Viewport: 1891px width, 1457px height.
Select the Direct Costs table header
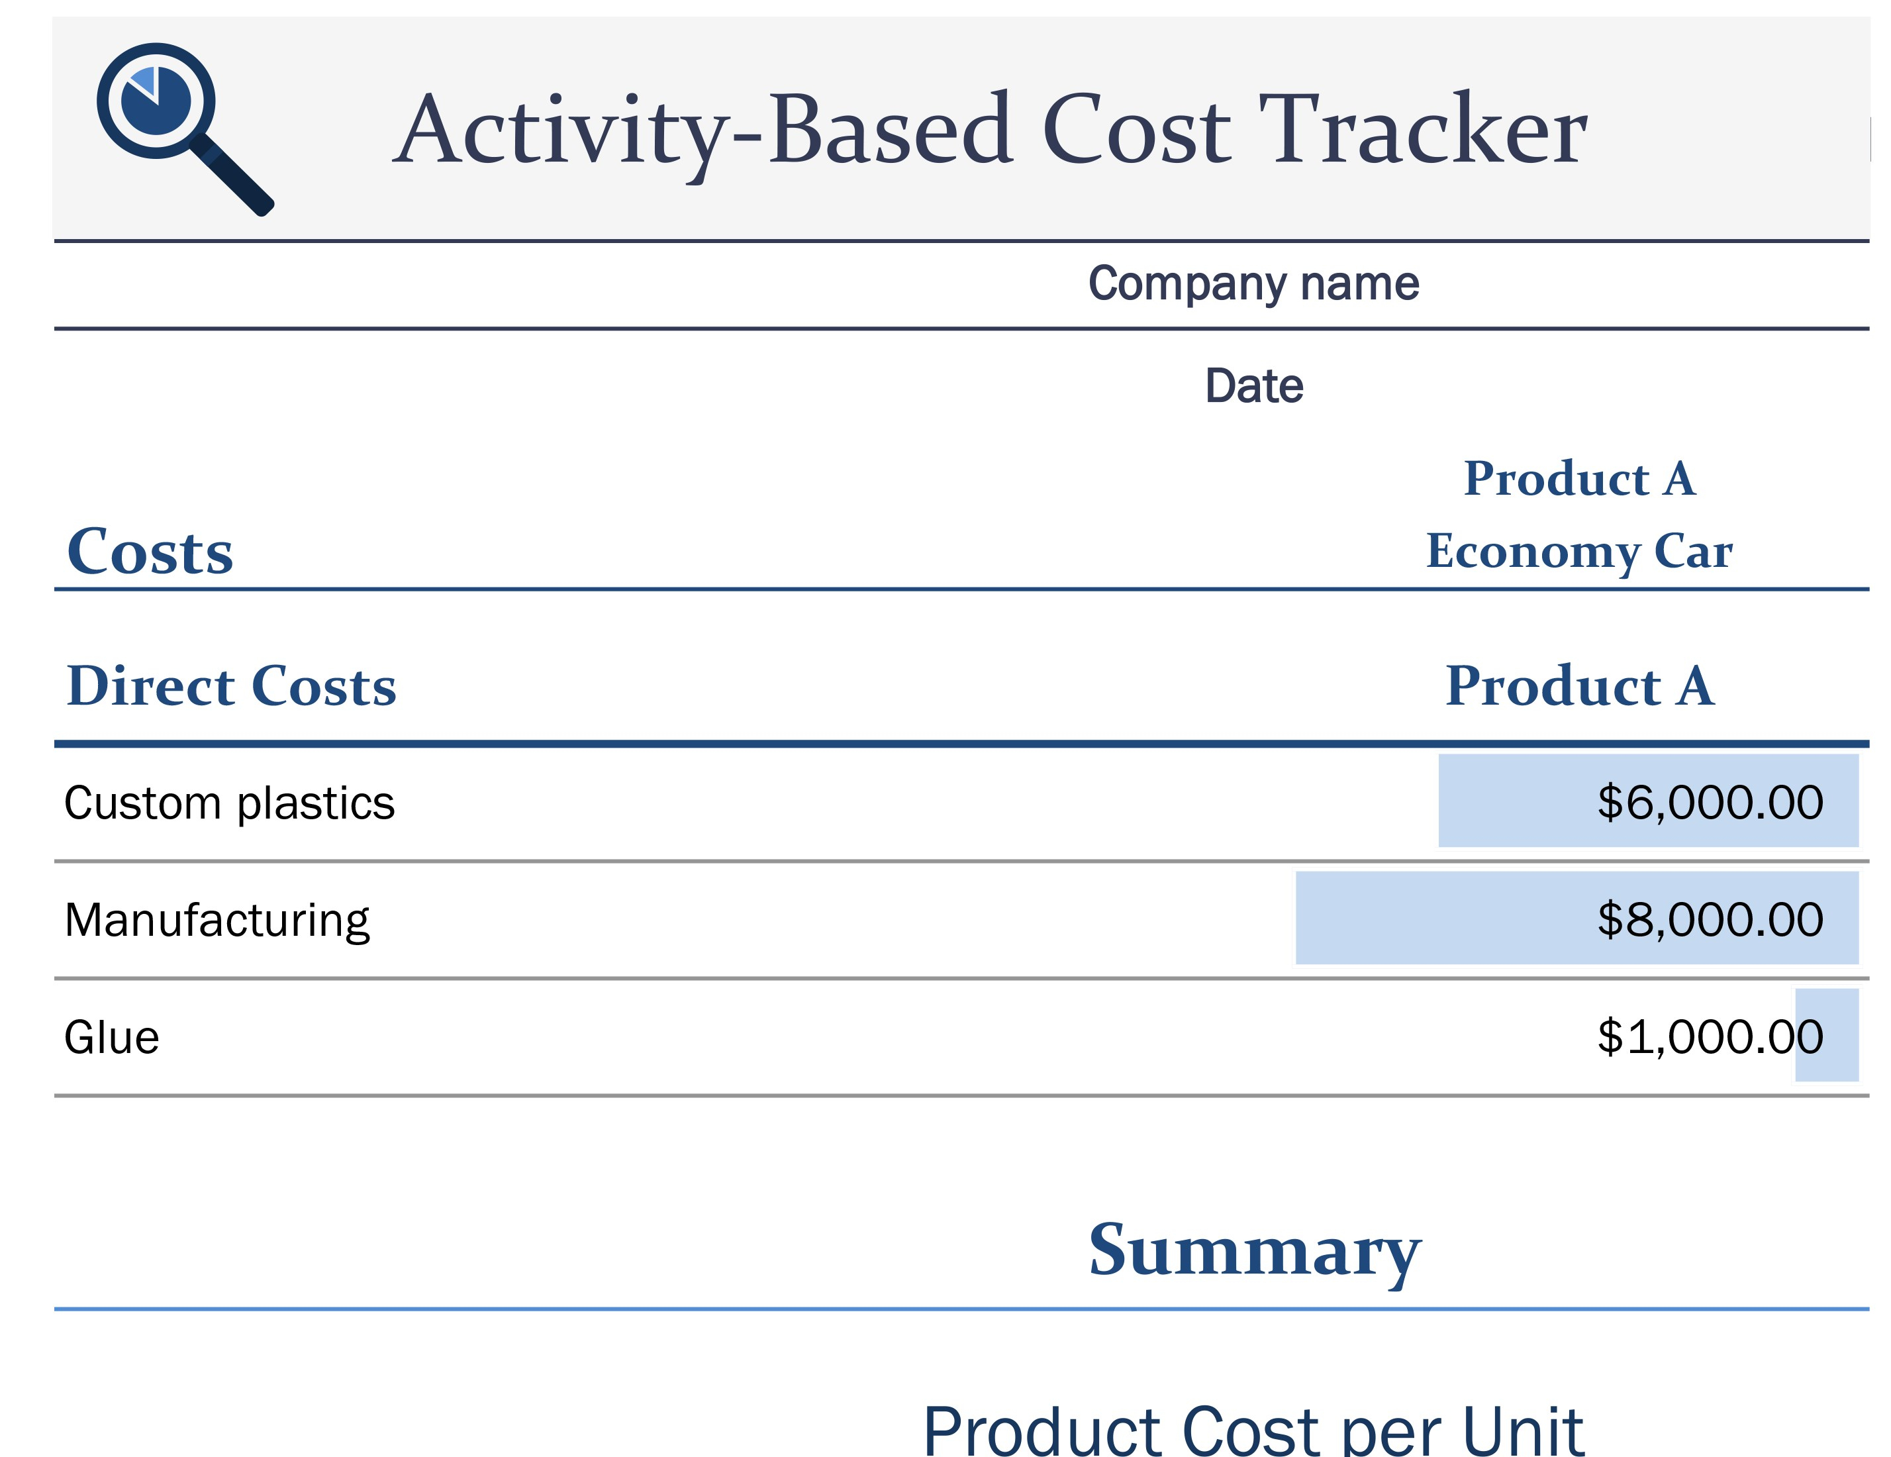coord(231,686)
